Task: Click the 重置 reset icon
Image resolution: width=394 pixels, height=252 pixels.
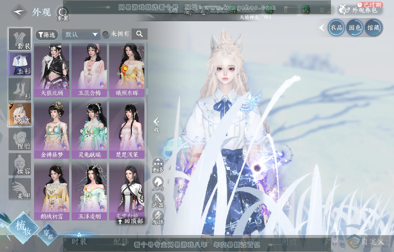Action: point(63,14)
